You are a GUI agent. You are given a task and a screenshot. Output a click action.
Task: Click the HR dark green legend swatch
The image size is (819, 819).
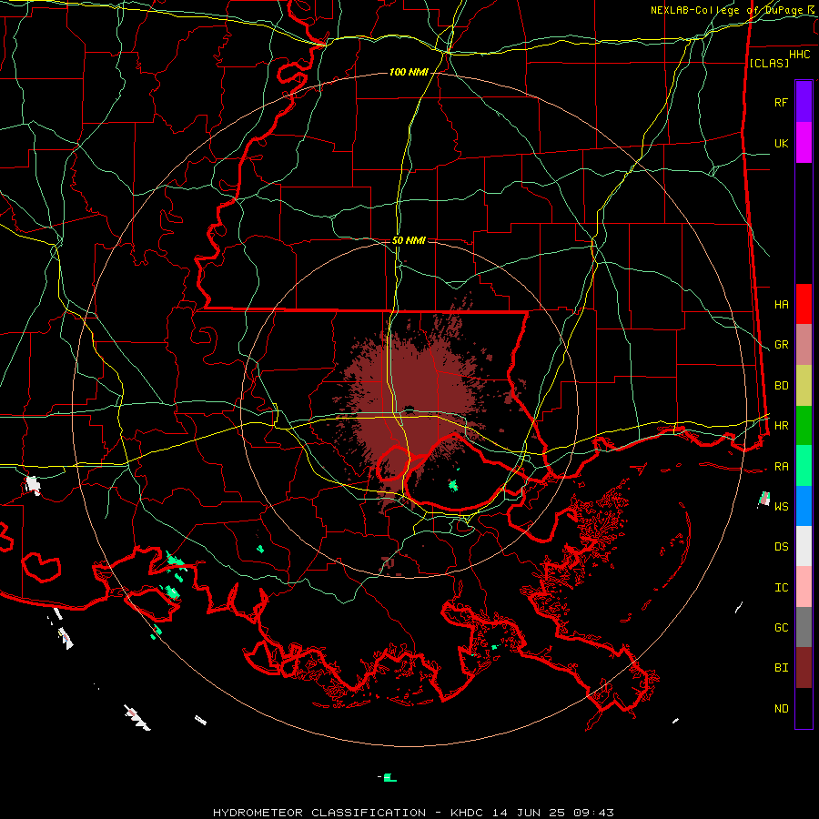click(x=804, y=425)
